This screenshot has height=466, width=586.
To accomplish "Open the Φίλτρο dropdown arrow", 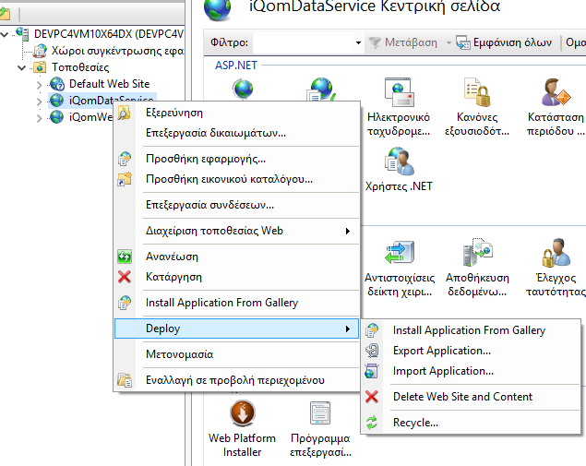I will click(x=358, y=43).
